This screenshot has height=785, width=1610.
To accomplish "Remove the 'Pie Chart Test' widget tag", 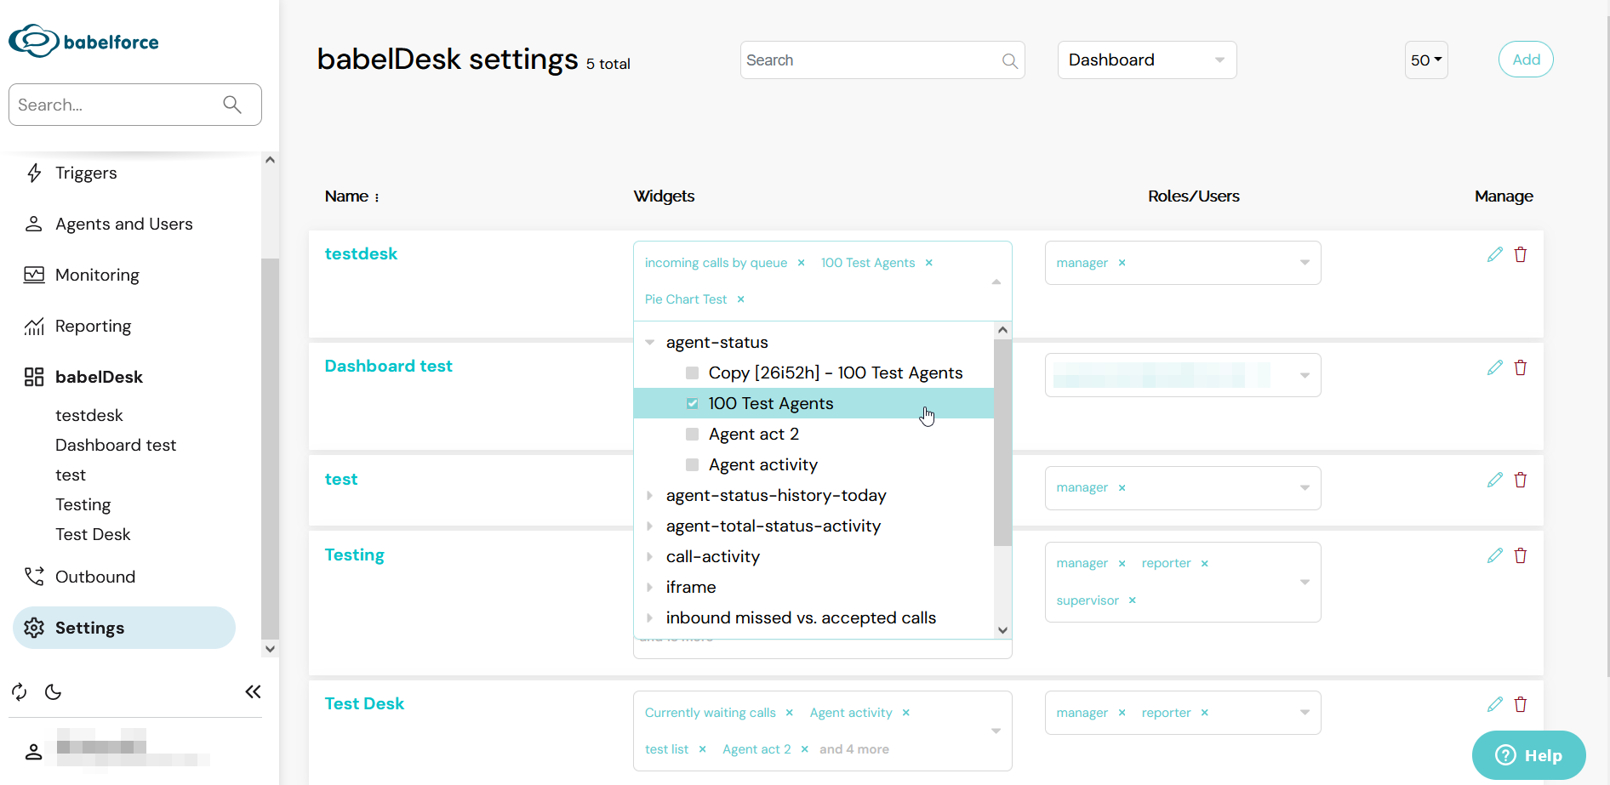I will pyautogui.click(x=740, y=299).
